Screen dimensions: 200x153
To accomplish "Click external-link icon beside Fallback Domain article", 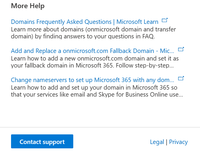I will (181, 49).
